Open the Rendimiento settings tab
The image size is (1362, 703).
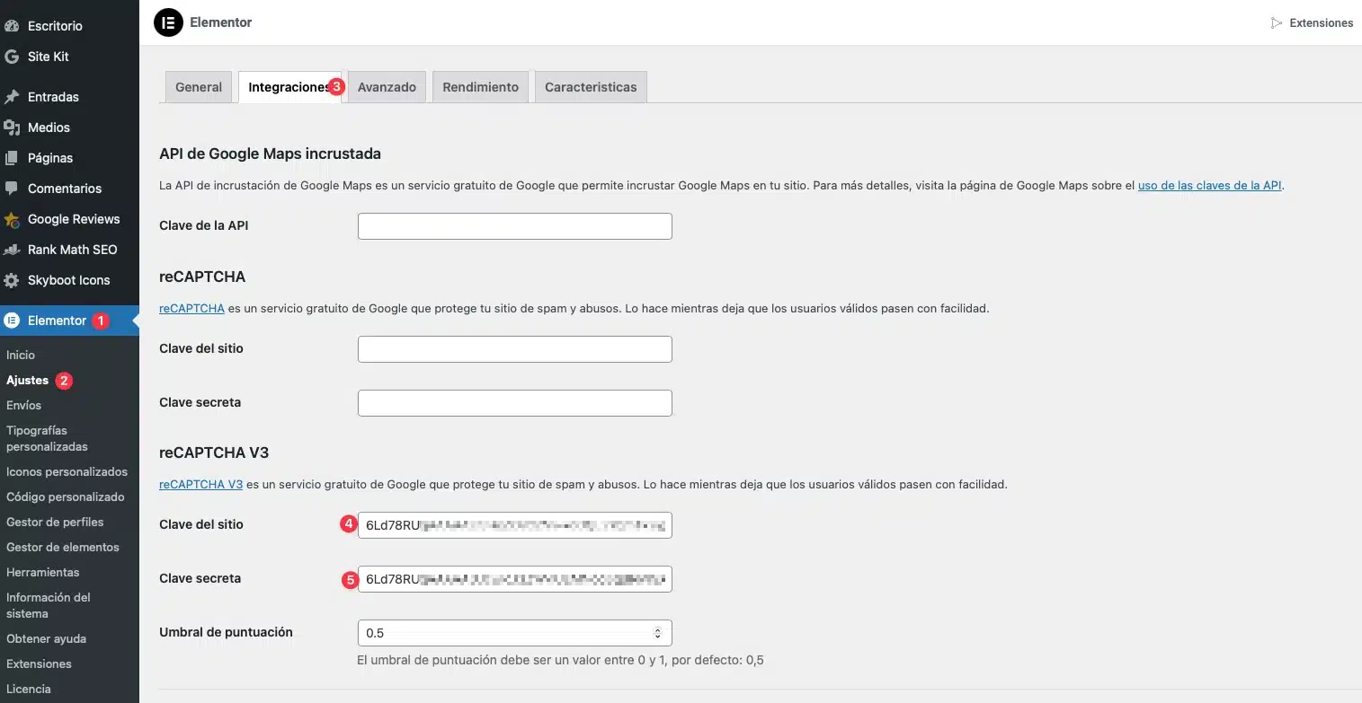480,86
